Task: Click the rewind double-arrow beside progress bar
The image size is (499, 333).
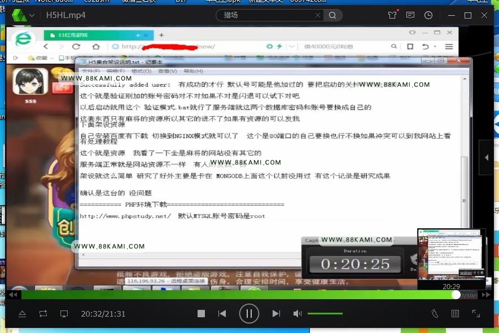Action: (13, 295)
